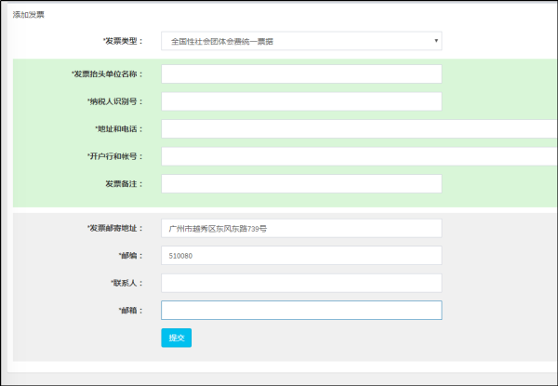Click the 发票抬头单位名称 input field
This screenshot has width=558, height=386.
300,74
